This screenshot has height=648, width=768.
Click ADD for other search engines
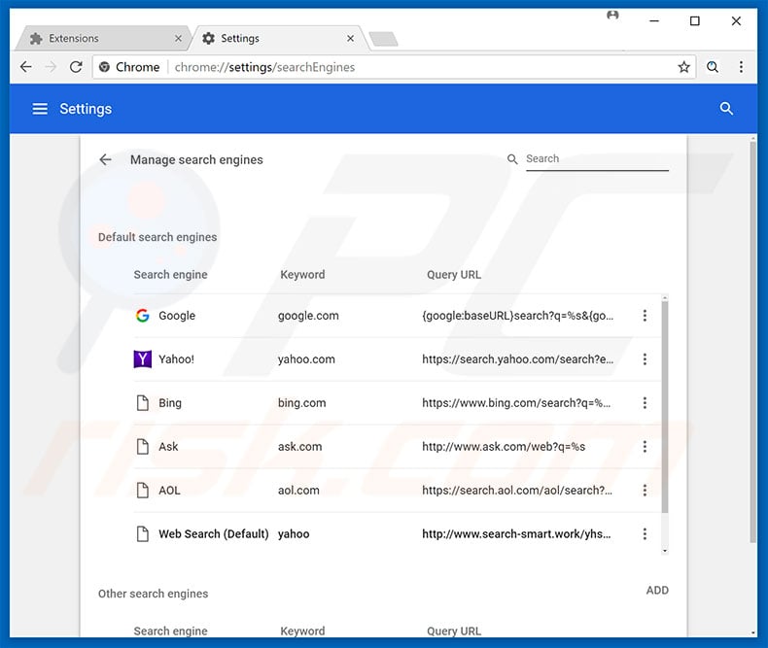[x=657, y=591]
